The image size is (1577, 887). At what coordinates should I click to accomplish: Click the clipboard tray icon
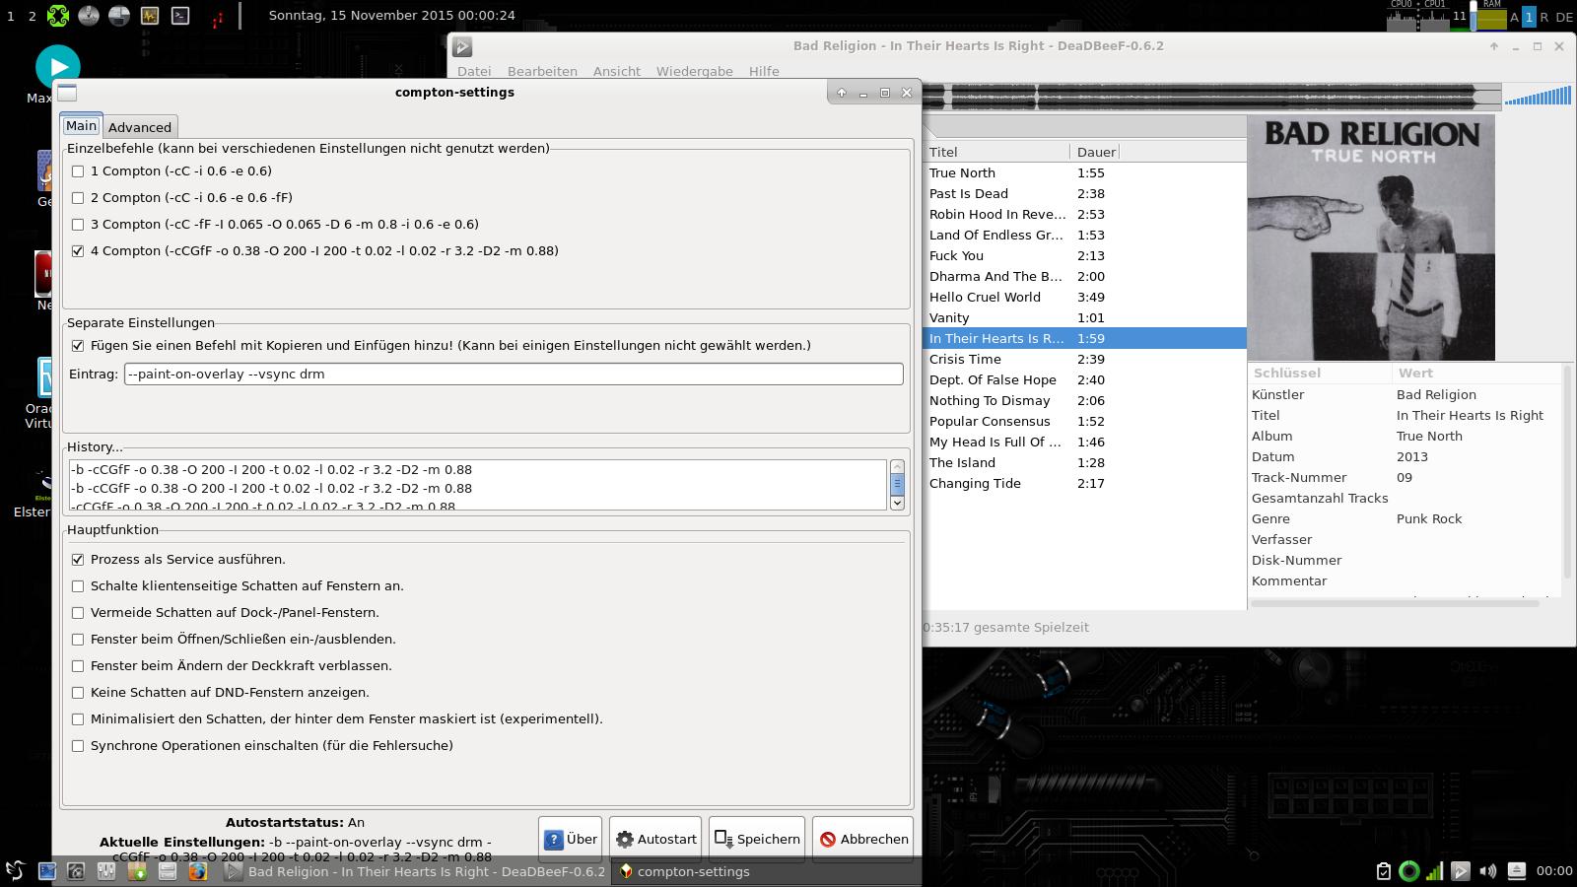pos(1384,871)
